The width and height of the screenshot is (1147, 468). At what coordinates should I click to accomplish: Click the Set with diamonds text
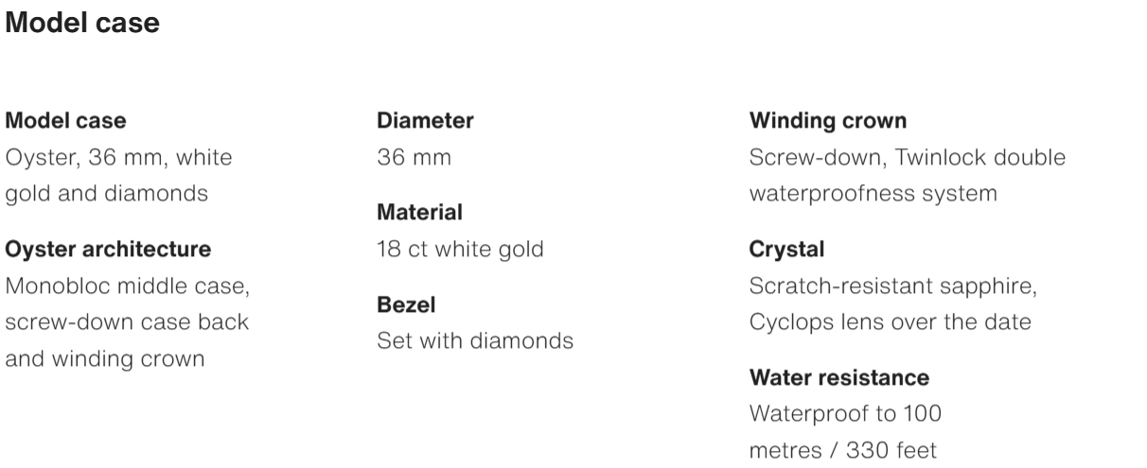point(474,340)
